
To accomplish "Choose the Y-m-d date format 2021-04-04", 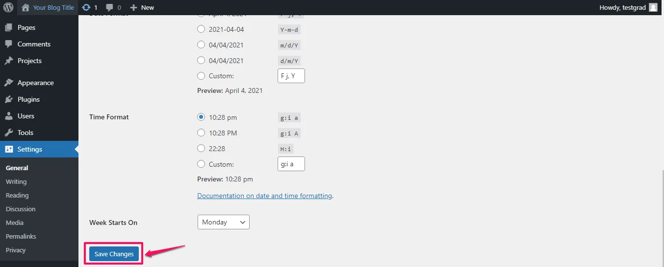I will coord(201,29).
